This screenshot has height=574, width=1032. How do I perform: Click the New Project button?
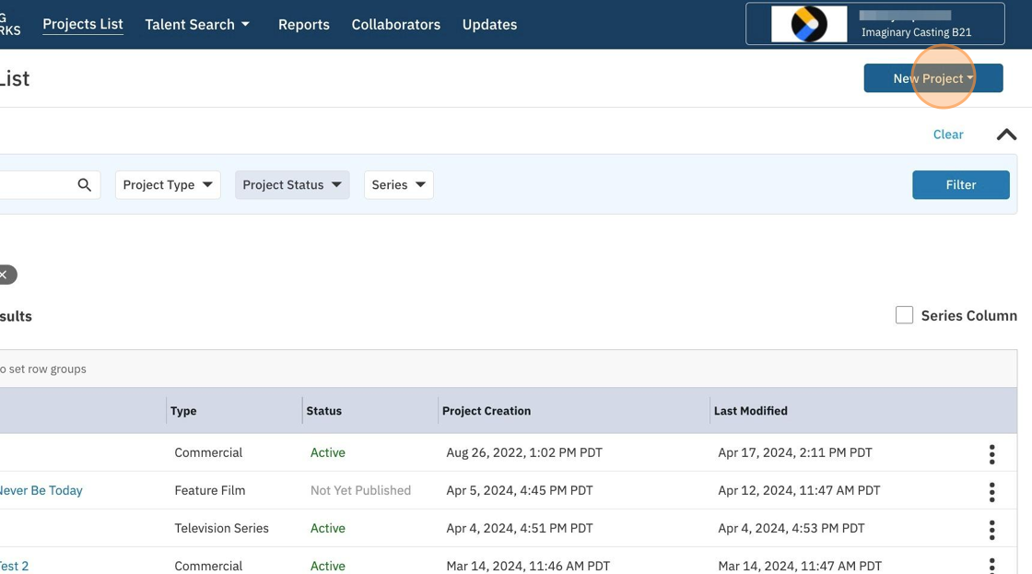[x=932, y=78]
